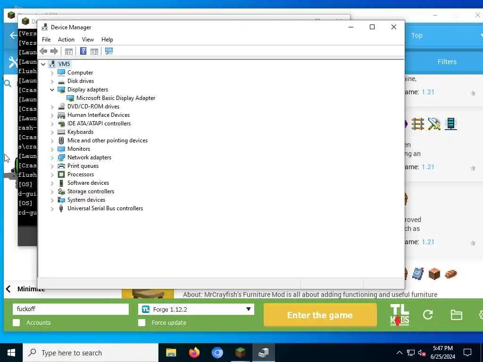Open the notification center icon

[x=467, y=353]
